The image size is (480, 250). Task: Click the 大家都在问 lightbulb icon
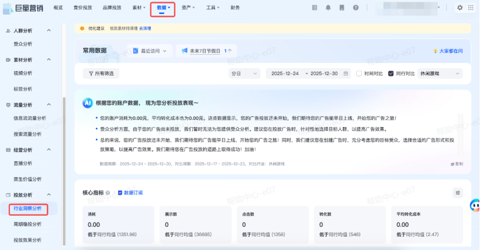click(436, 51)
